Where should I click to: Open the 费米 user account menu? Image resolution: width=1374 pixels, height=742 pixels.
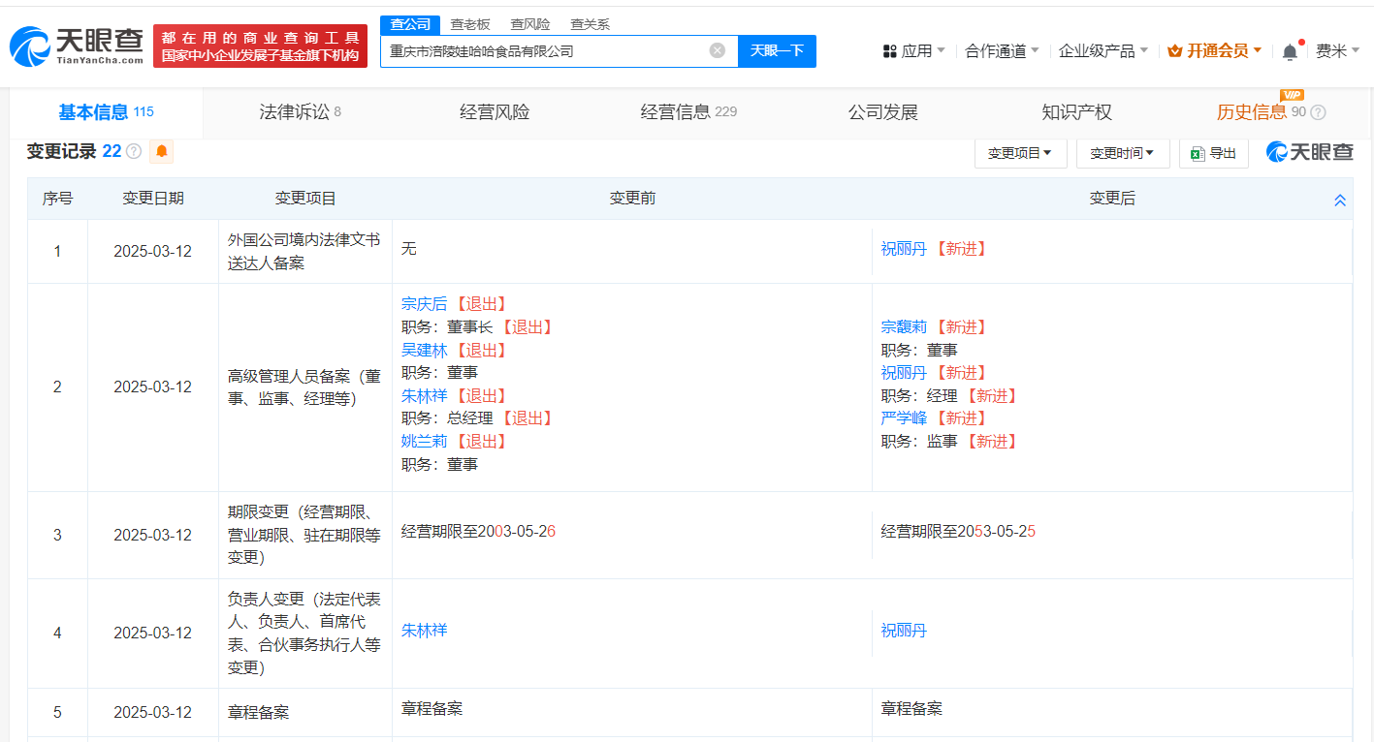[x=1338, y=51]
